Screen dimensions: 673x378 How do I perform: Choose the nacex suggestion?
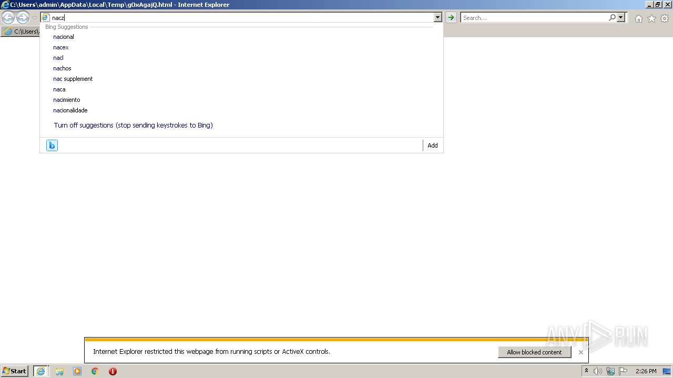61,47
